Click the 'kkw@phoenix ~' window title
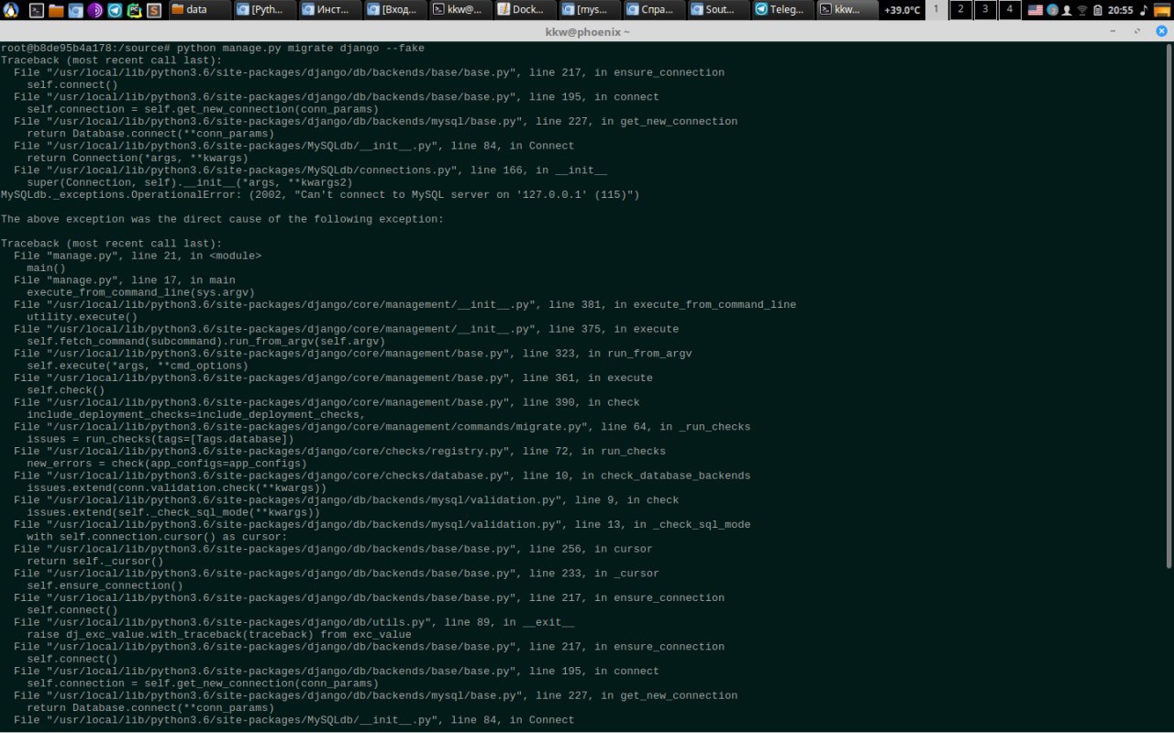 pos(587,30)
